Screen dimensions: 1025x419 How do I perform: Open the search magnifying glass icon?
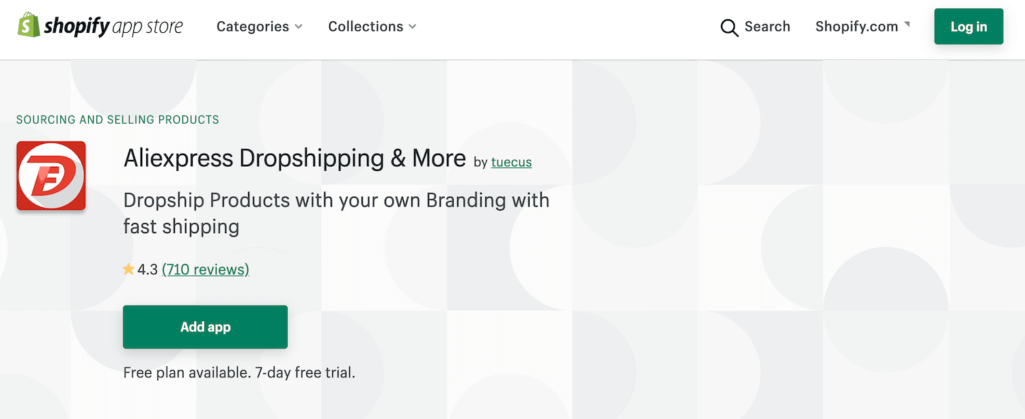coord(728,27)
